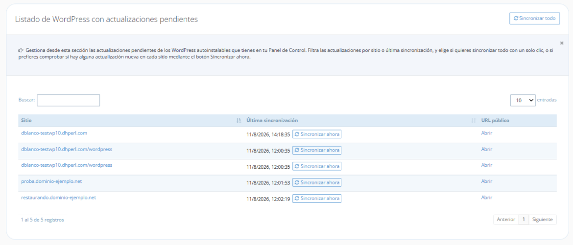
Task: Select page 1 in pagination
Action: [x=524, y=220]
